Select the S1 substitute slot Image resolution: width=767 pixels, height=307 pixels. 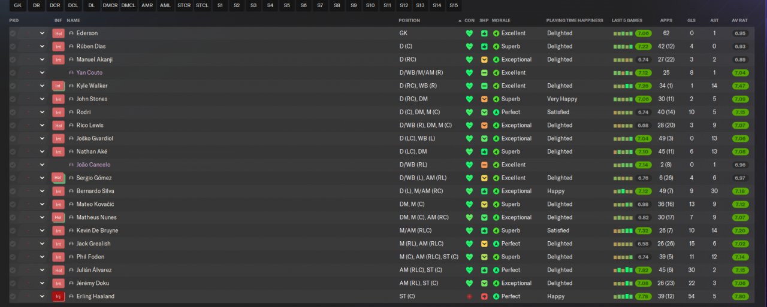pos(221,6)
